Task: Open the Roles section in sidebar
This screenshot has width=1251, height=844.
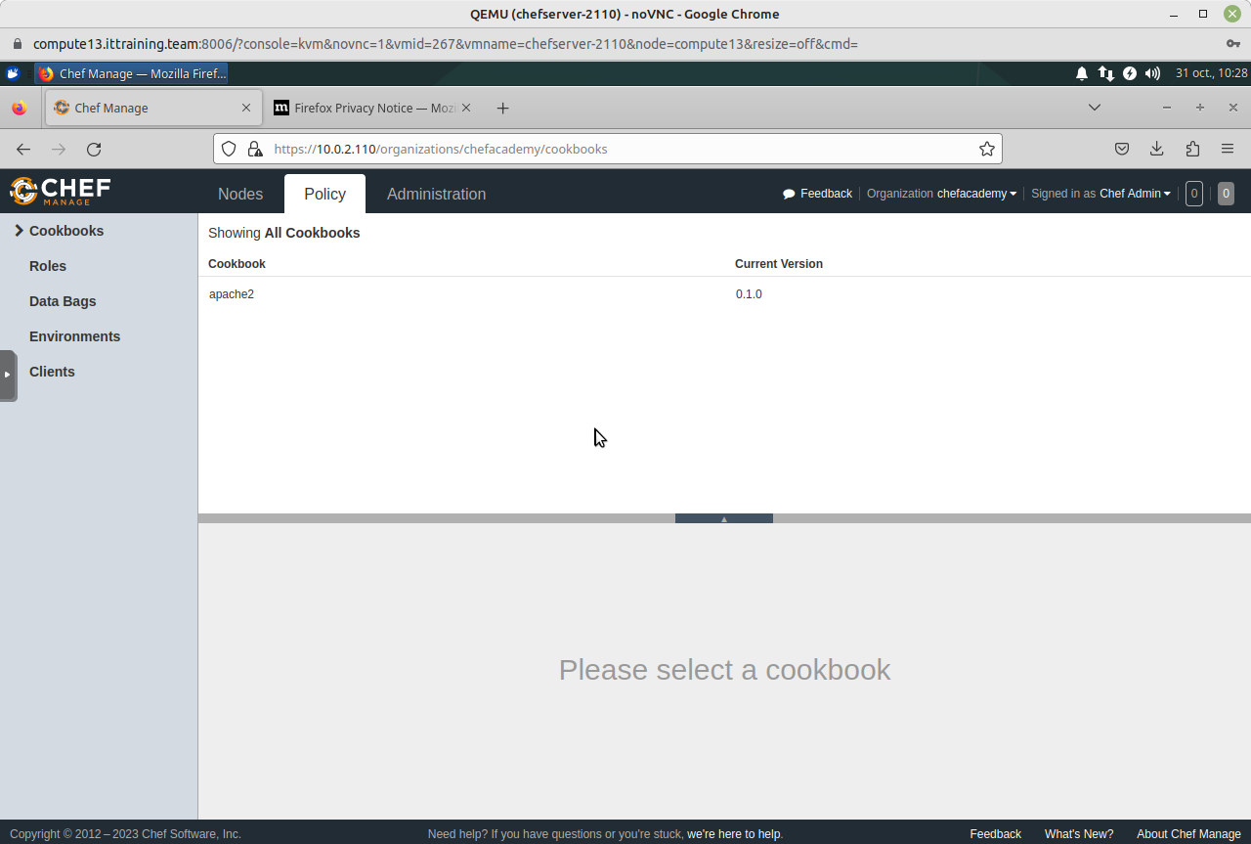Action: tap(48, 266)
